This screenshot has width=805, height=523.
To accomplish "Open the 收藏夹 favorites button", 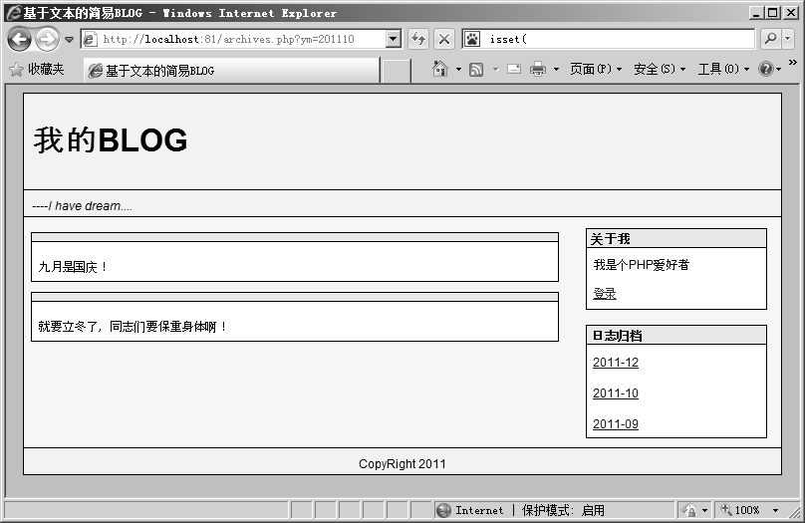I will tap(37, 70).
